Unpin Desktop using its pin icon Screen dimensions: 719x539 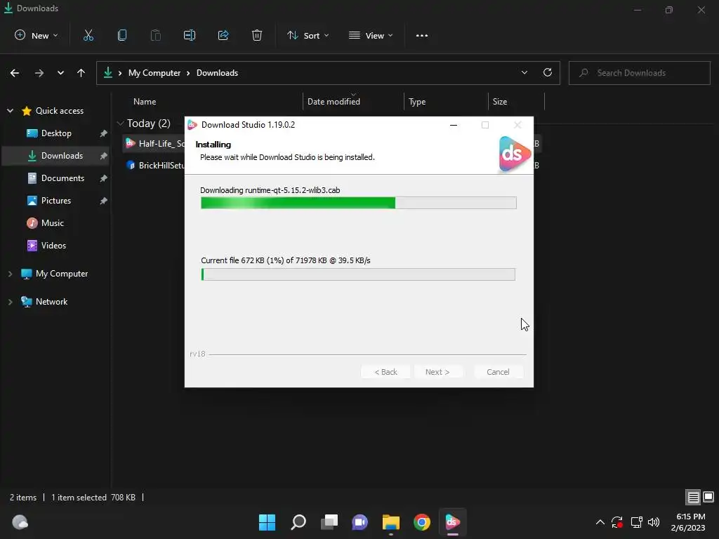(103, 133)
